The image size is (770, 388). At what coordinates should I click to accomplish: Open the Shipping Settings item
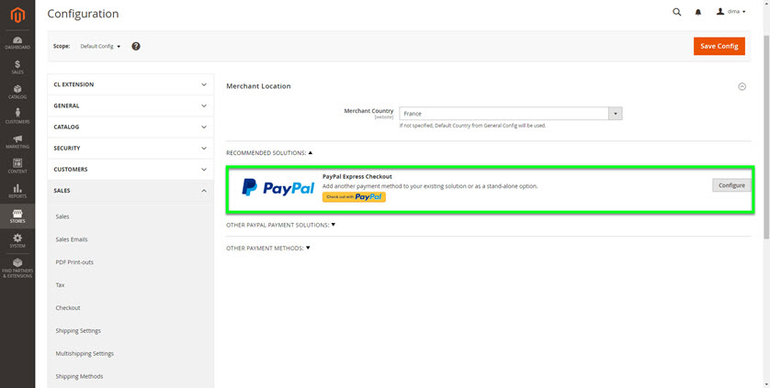pos(78,330)
